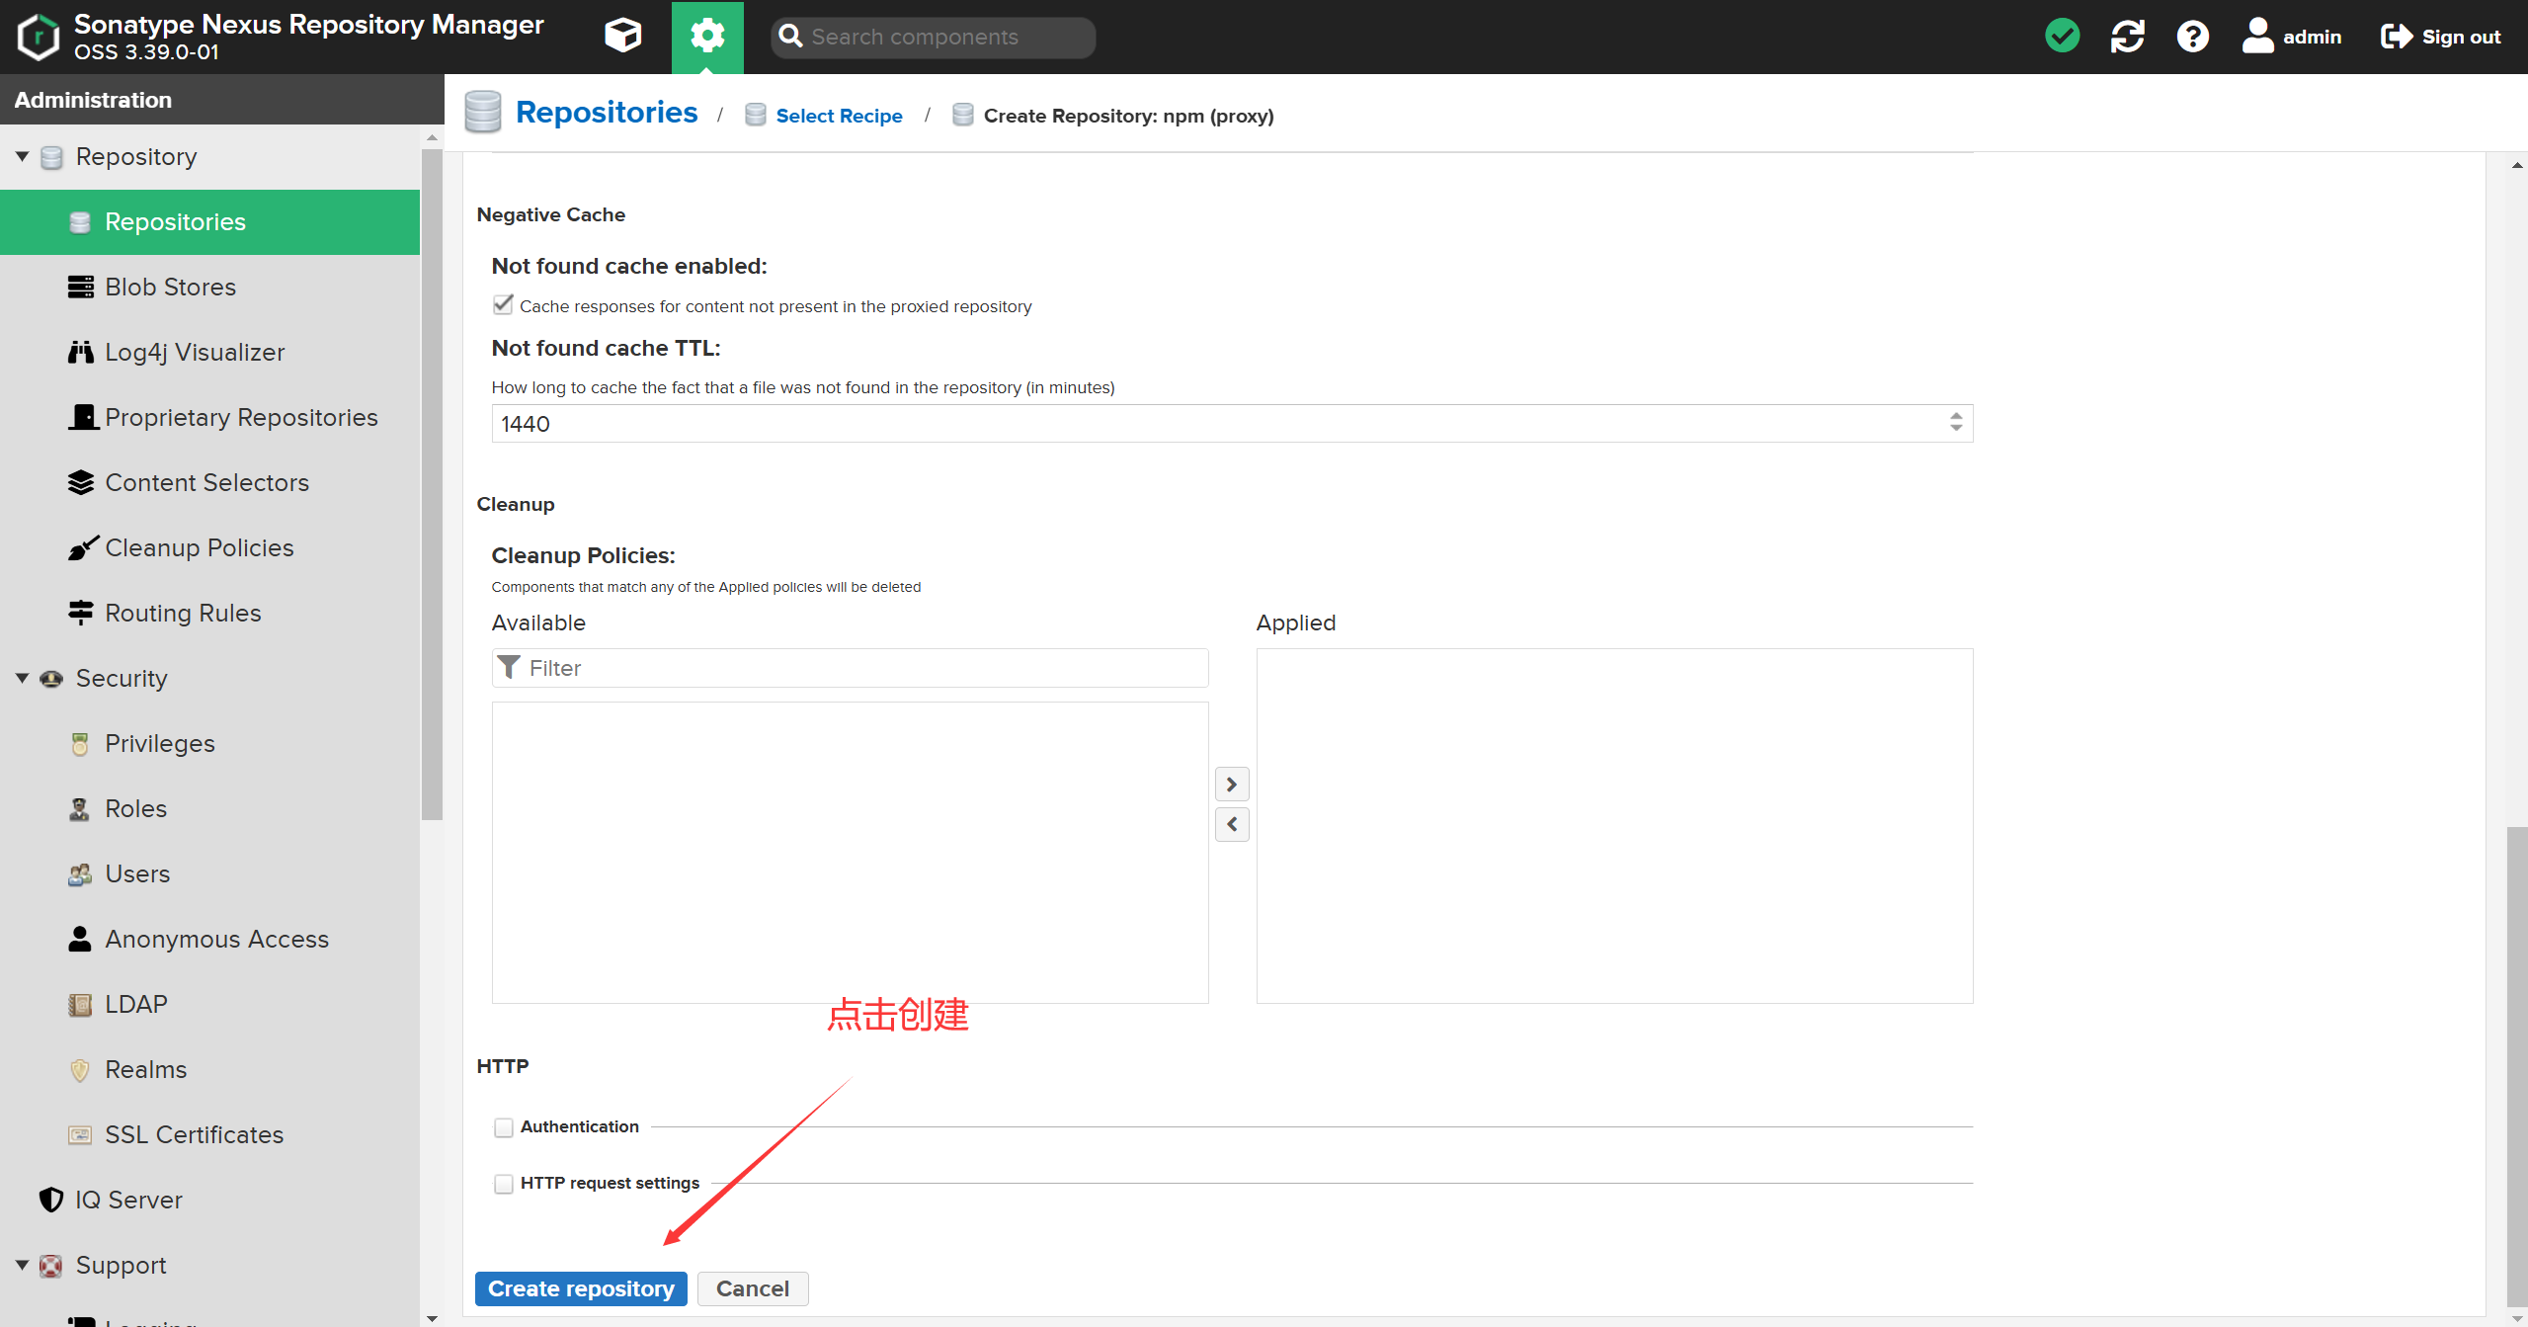The image size is (2528, 1327).
Task: Collapse the Security tree section
Action: click(22, 679)
